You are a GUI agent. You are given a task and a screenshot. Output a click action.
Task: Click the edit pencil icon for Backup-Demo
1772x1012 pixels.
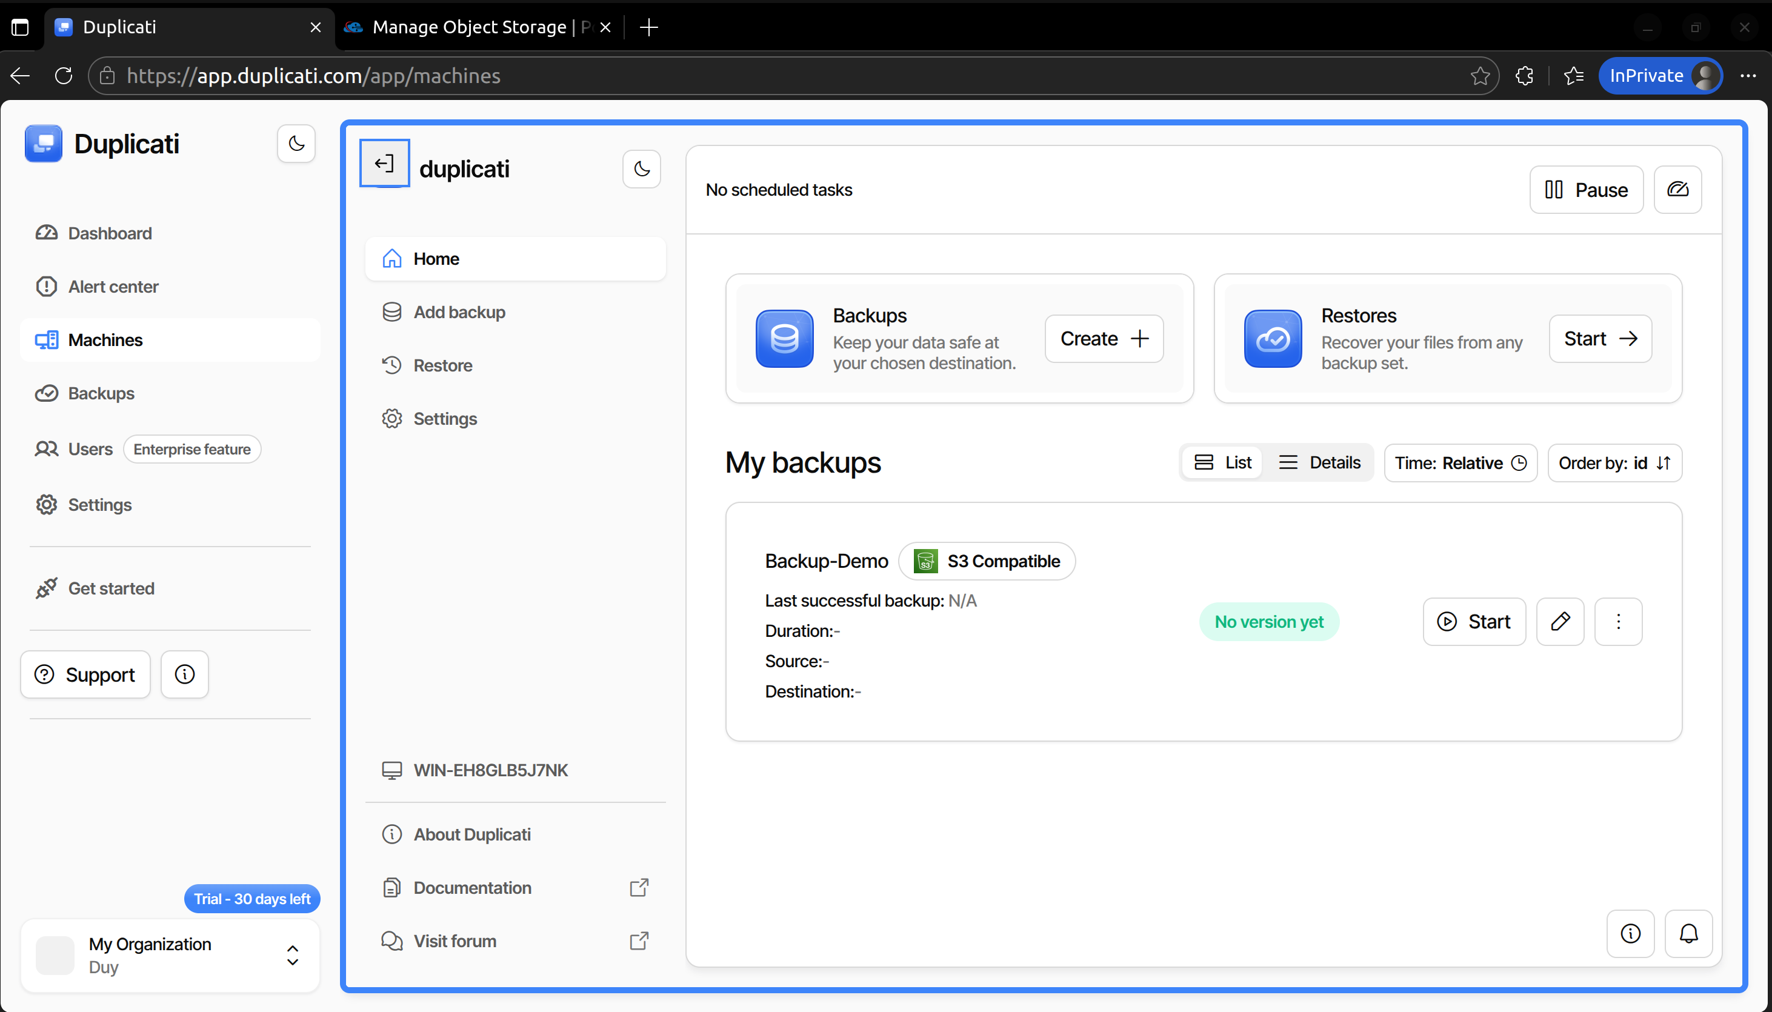tap(1559, 621)
